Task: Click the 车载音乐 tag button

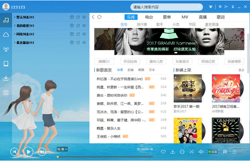Action: (182, 61)
